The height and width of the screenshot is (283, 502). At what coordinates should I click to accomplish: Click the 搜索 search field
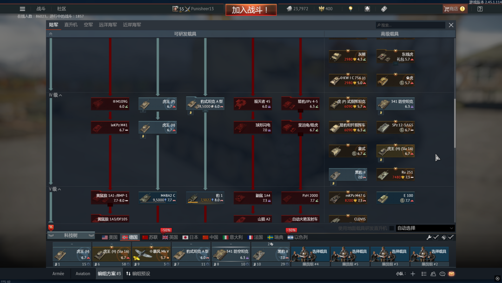coord(410,25)
